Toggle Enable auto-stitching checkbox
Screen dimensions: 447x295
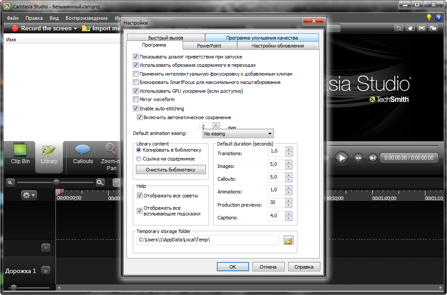coord(136,109)
